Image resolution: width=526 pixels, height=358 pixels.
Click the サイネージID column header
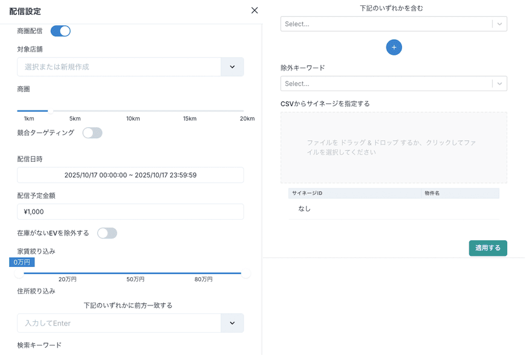[x=355, y=193]
